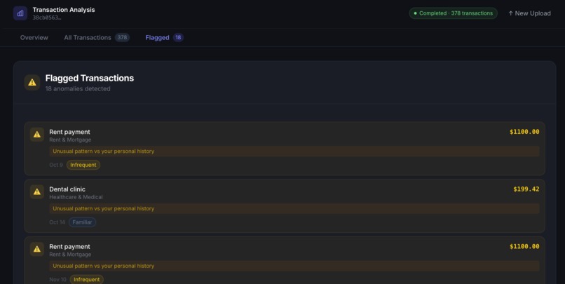The image size is (565, 284).
Task: Click the 18 anomalies detected subtitle
Action: point(78,88)
